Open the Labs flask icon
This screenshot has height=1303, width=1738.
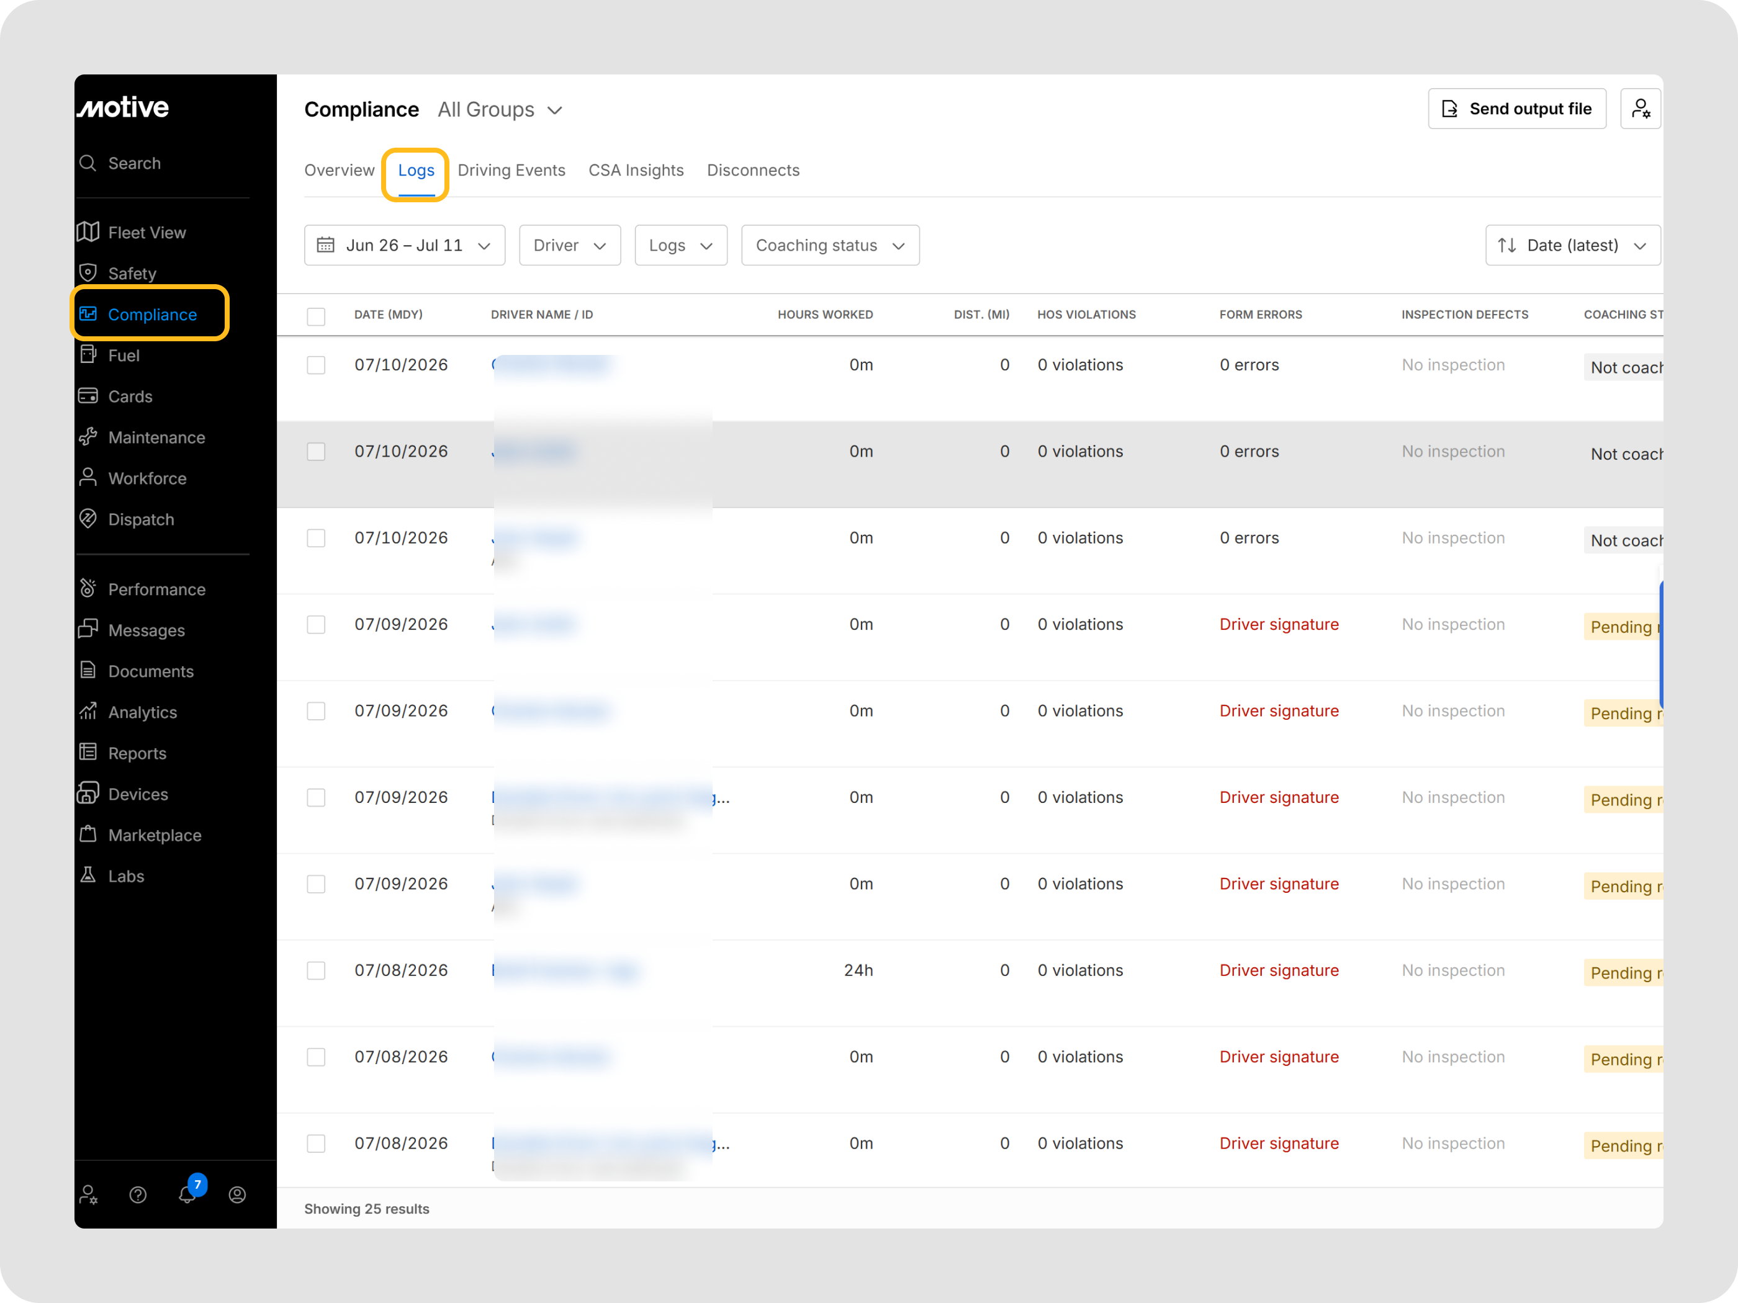[88, 875]
